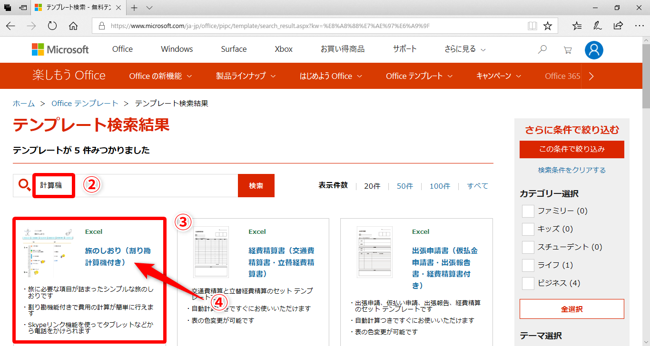
Task: Click the browser forward arrow
Action: (32, 26)
